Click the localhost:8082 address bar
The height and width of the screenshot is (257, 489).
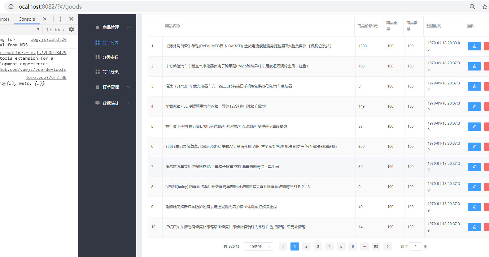tap(50, 6)
